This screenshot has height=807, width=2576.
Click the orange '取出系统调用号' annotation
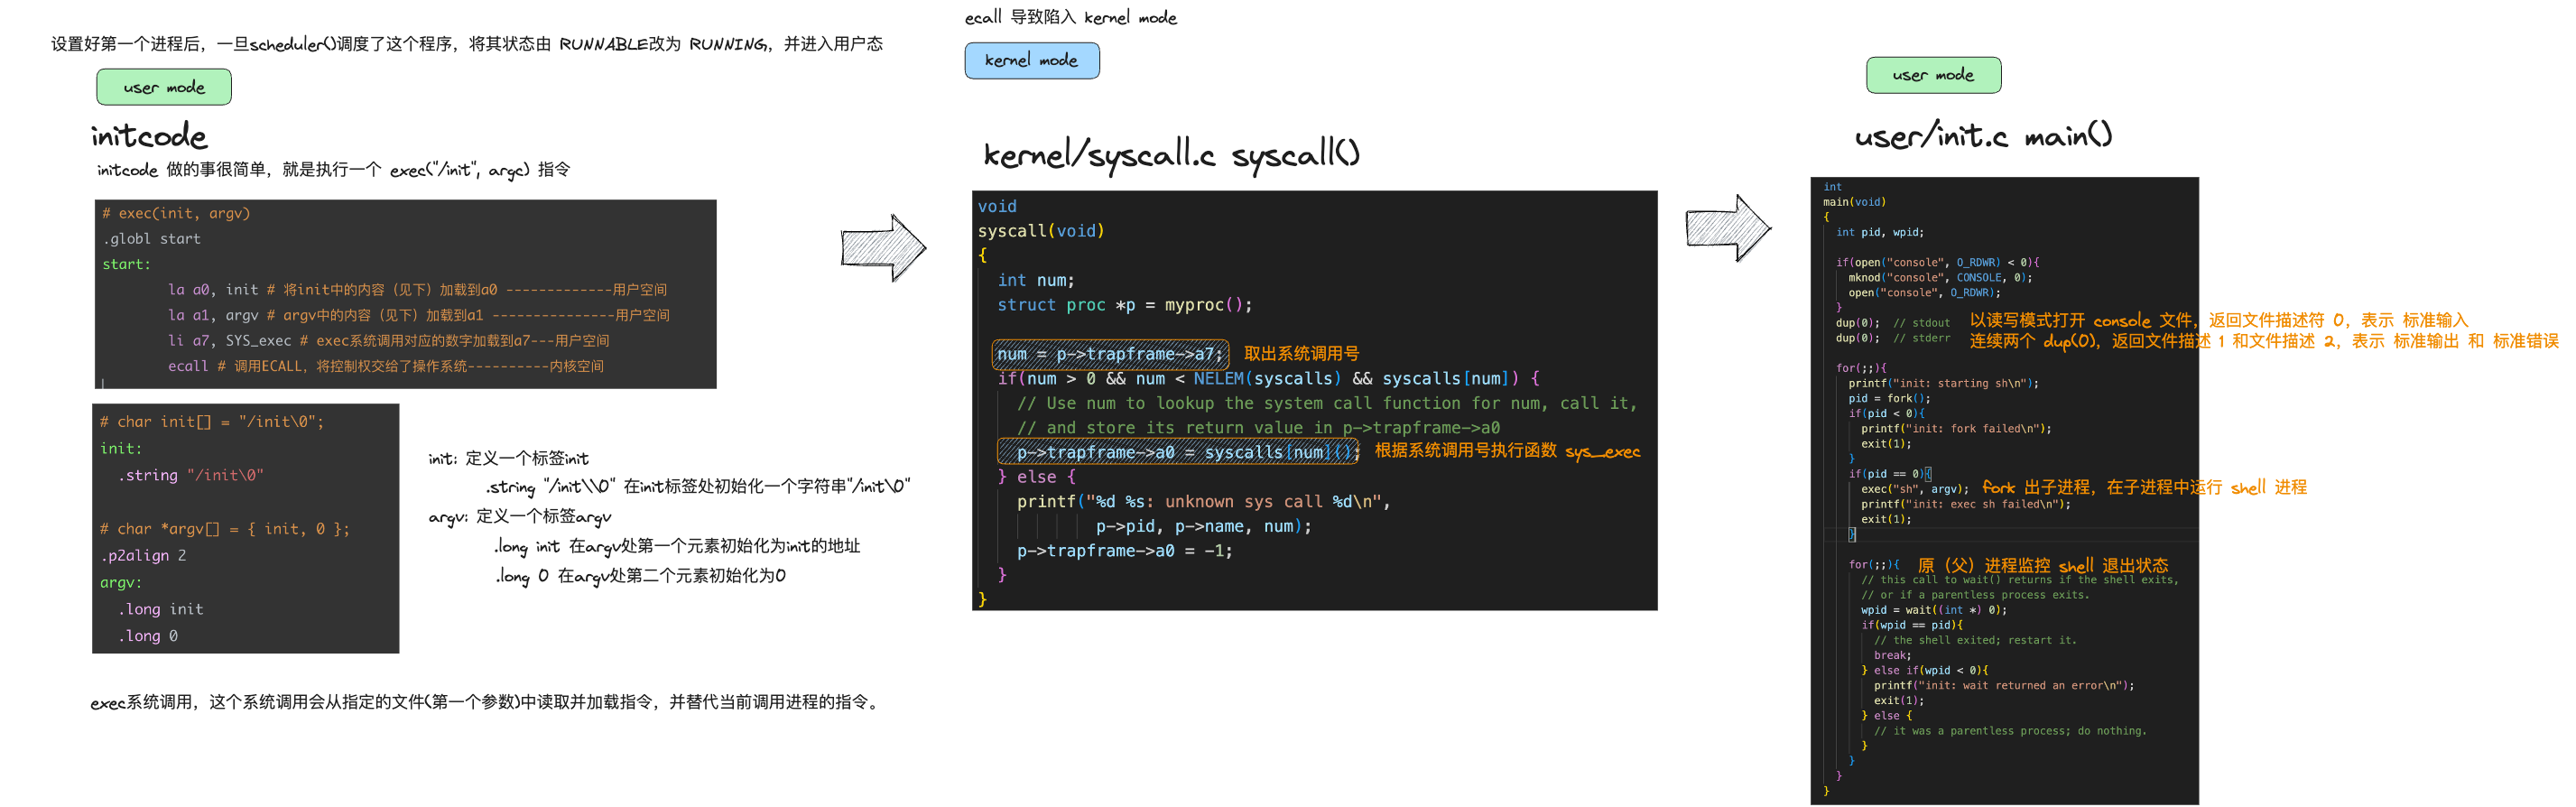click(x=1301, y=354)
